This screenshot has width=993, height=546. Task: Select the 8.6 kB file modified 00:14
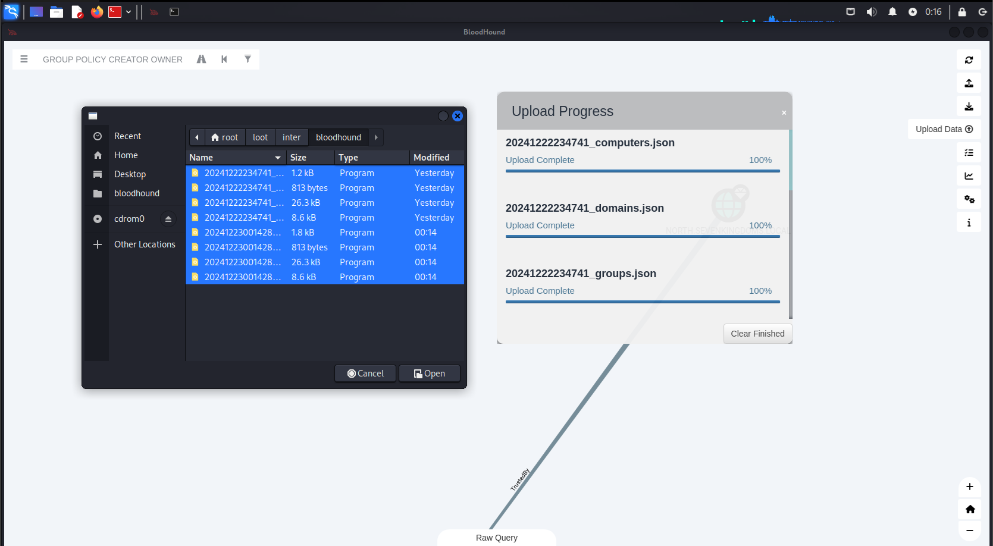click(x=325, y=277)
